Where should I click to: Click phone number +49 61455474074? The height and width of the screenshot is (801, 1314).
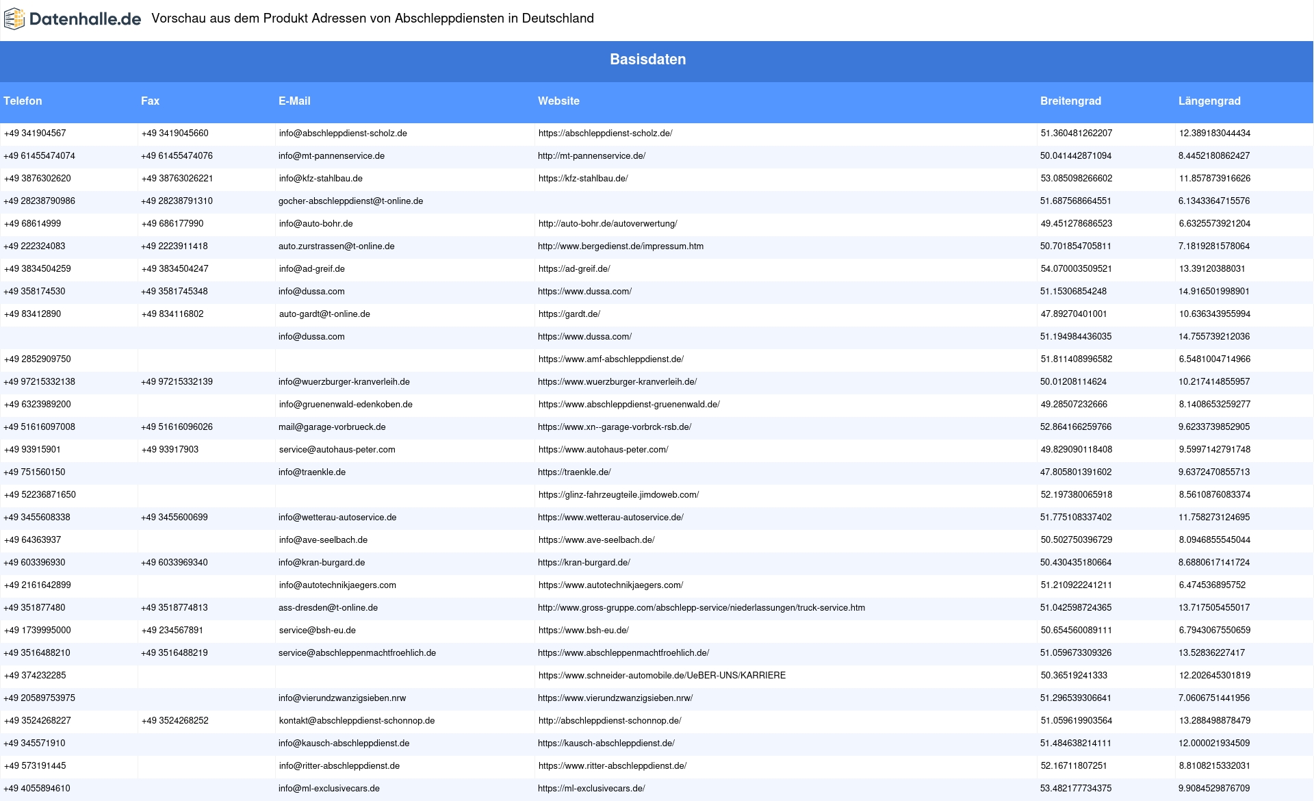[39, 156]
